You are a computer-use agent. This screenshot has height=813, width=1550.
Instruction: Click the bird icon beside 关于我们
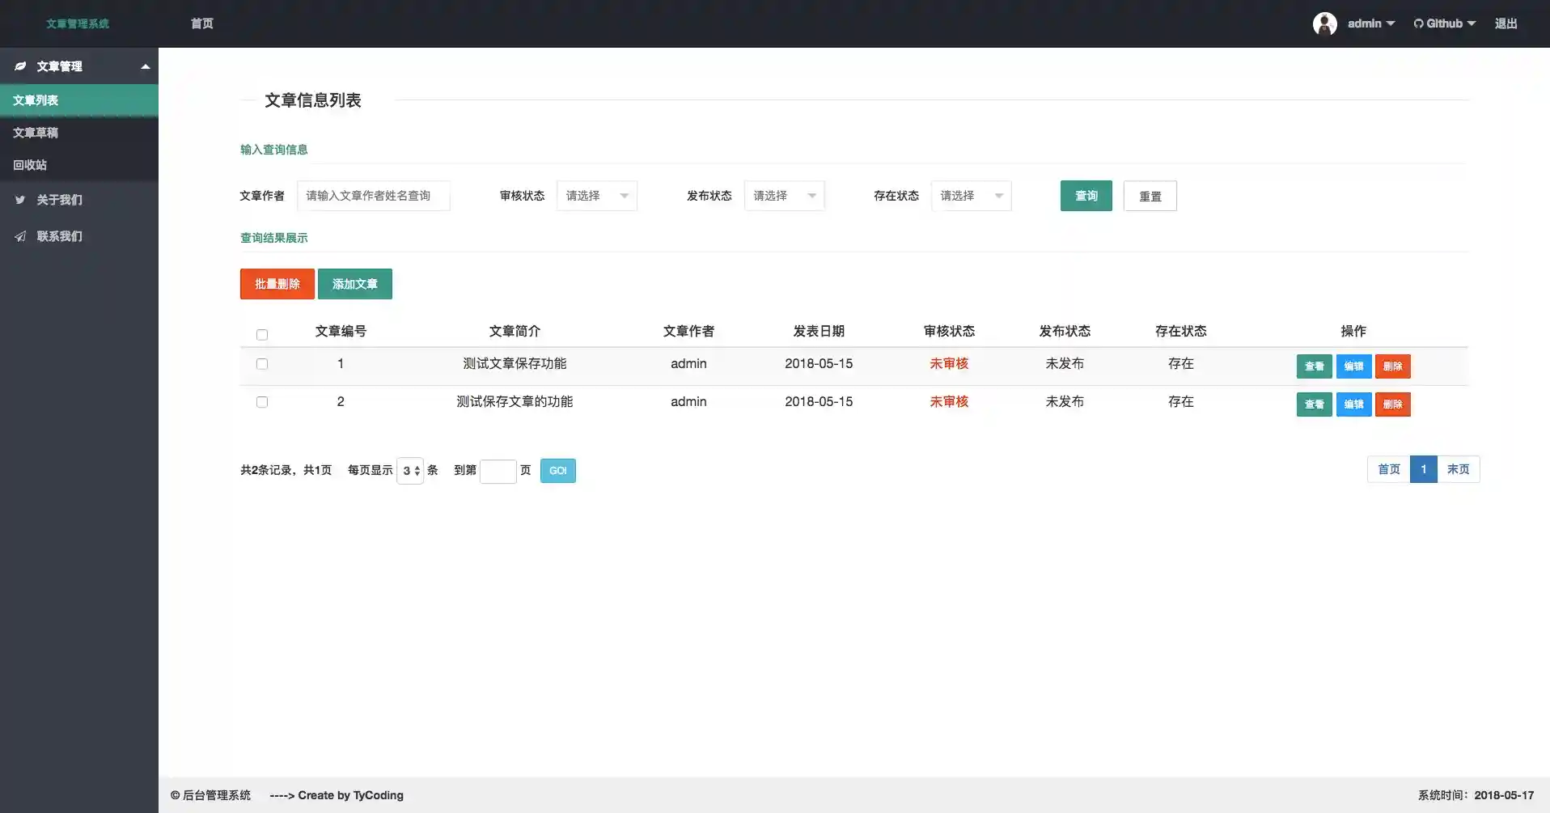click(20, 200)
